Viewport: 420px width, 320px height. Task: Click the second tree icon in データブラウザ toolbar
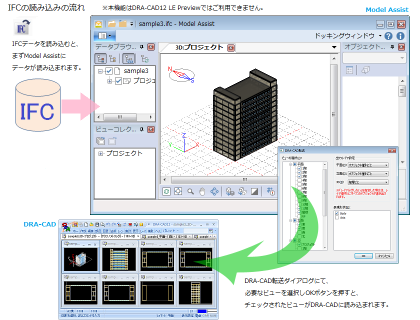pyautogui.click(x=112, y=58)
